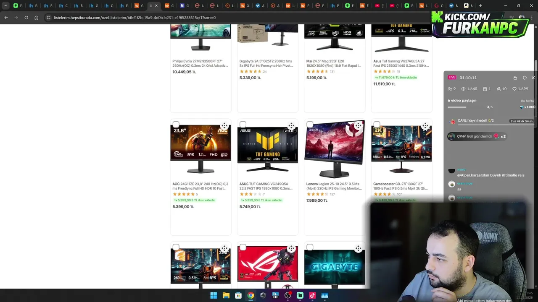Open the live panel settings gear
Screen dimensions: 538x302
[x=525, y=78]
